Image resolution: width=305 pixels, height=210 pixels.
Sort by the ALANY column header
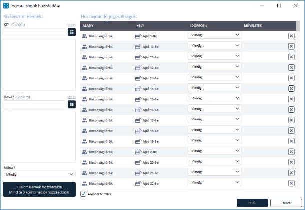88,26
